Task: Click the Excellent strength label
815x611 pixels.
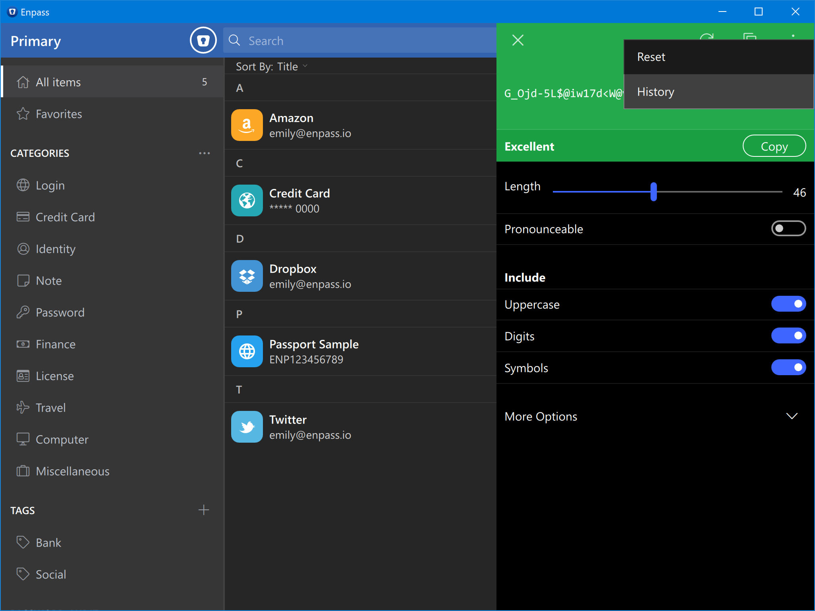Action: (529, 146)
